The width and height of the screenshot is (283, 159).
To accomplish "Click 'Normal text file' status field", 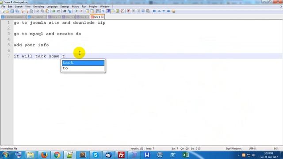I will coord(9,148).
